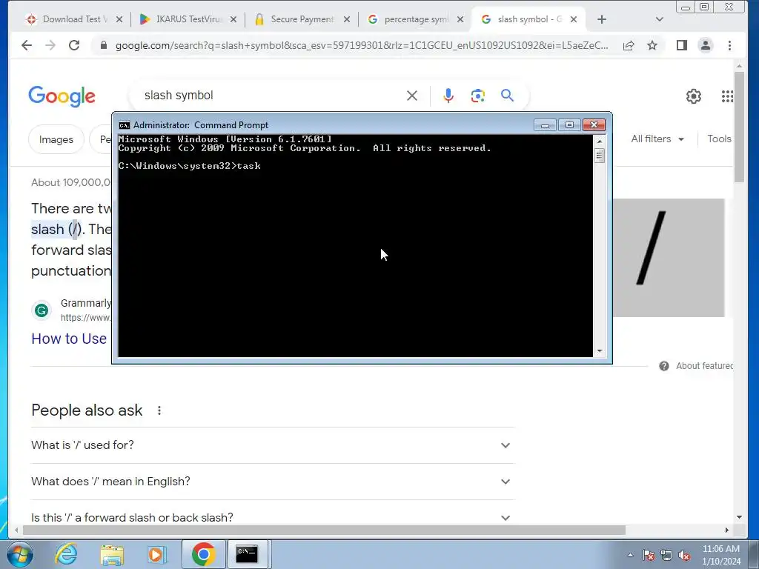Open the How to Use link
Image resolution: width=759 pixels, height=569 pixels.
[69, 339]
